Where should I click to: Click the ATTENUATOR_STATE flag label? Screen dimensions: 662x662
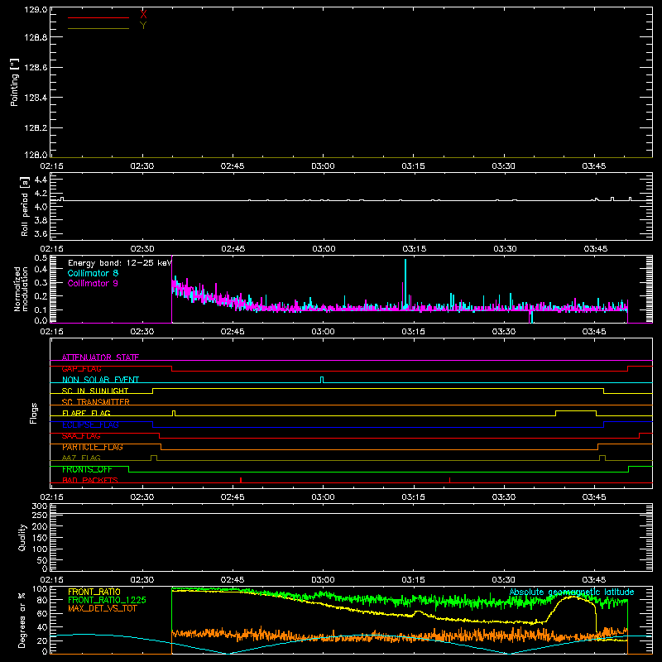100,357
